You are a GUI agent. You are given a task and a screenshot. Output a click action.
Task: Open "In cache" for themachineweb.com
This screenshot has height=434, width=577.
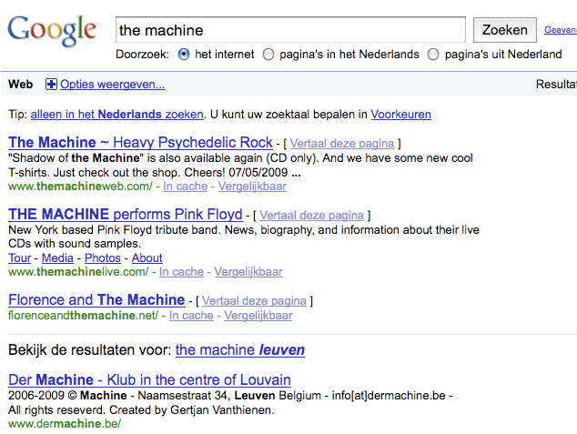coord(186,187)
